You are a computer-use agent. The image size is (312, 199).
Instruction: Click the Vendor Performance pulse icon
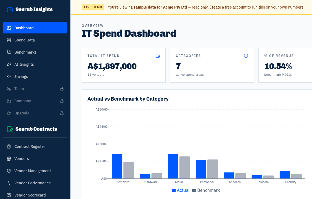9,183
